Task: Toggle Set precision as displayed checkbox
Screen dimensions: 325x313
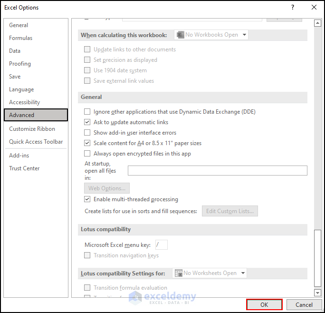Action: [x=87, y=60]
